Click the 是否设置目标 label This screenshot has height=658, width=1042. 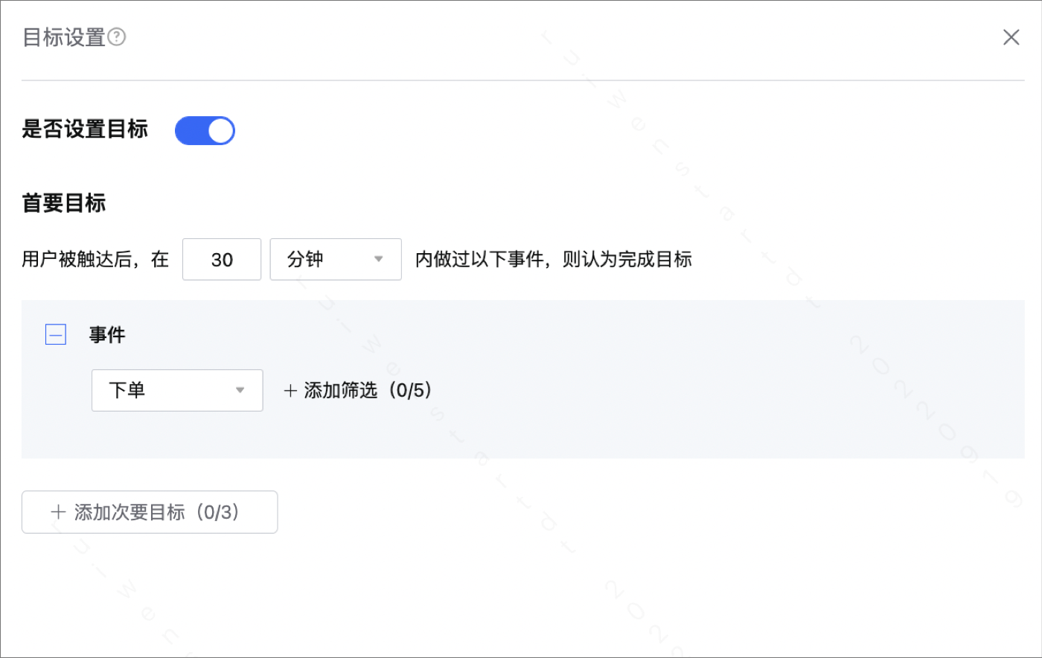[x=85, y=130]
